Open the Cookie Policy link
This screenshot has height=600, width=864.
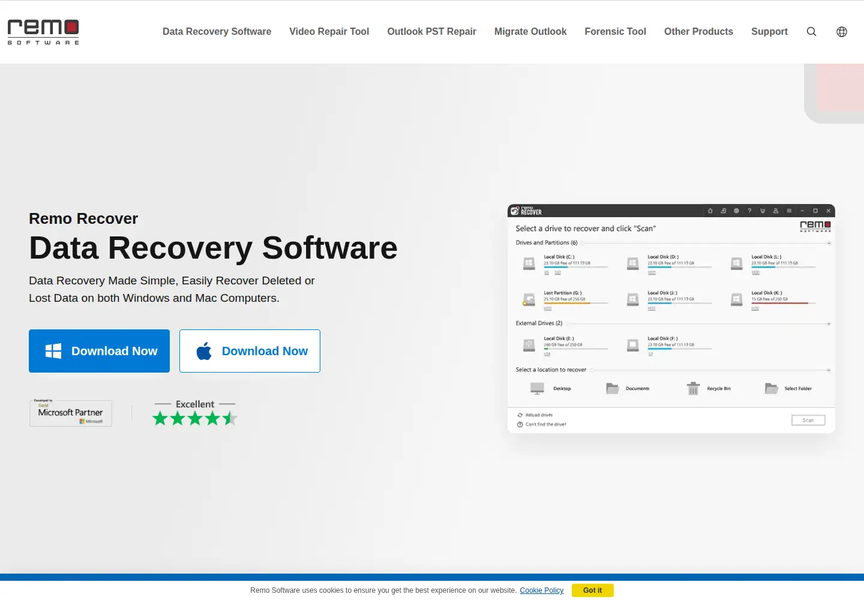coord(541,590)
